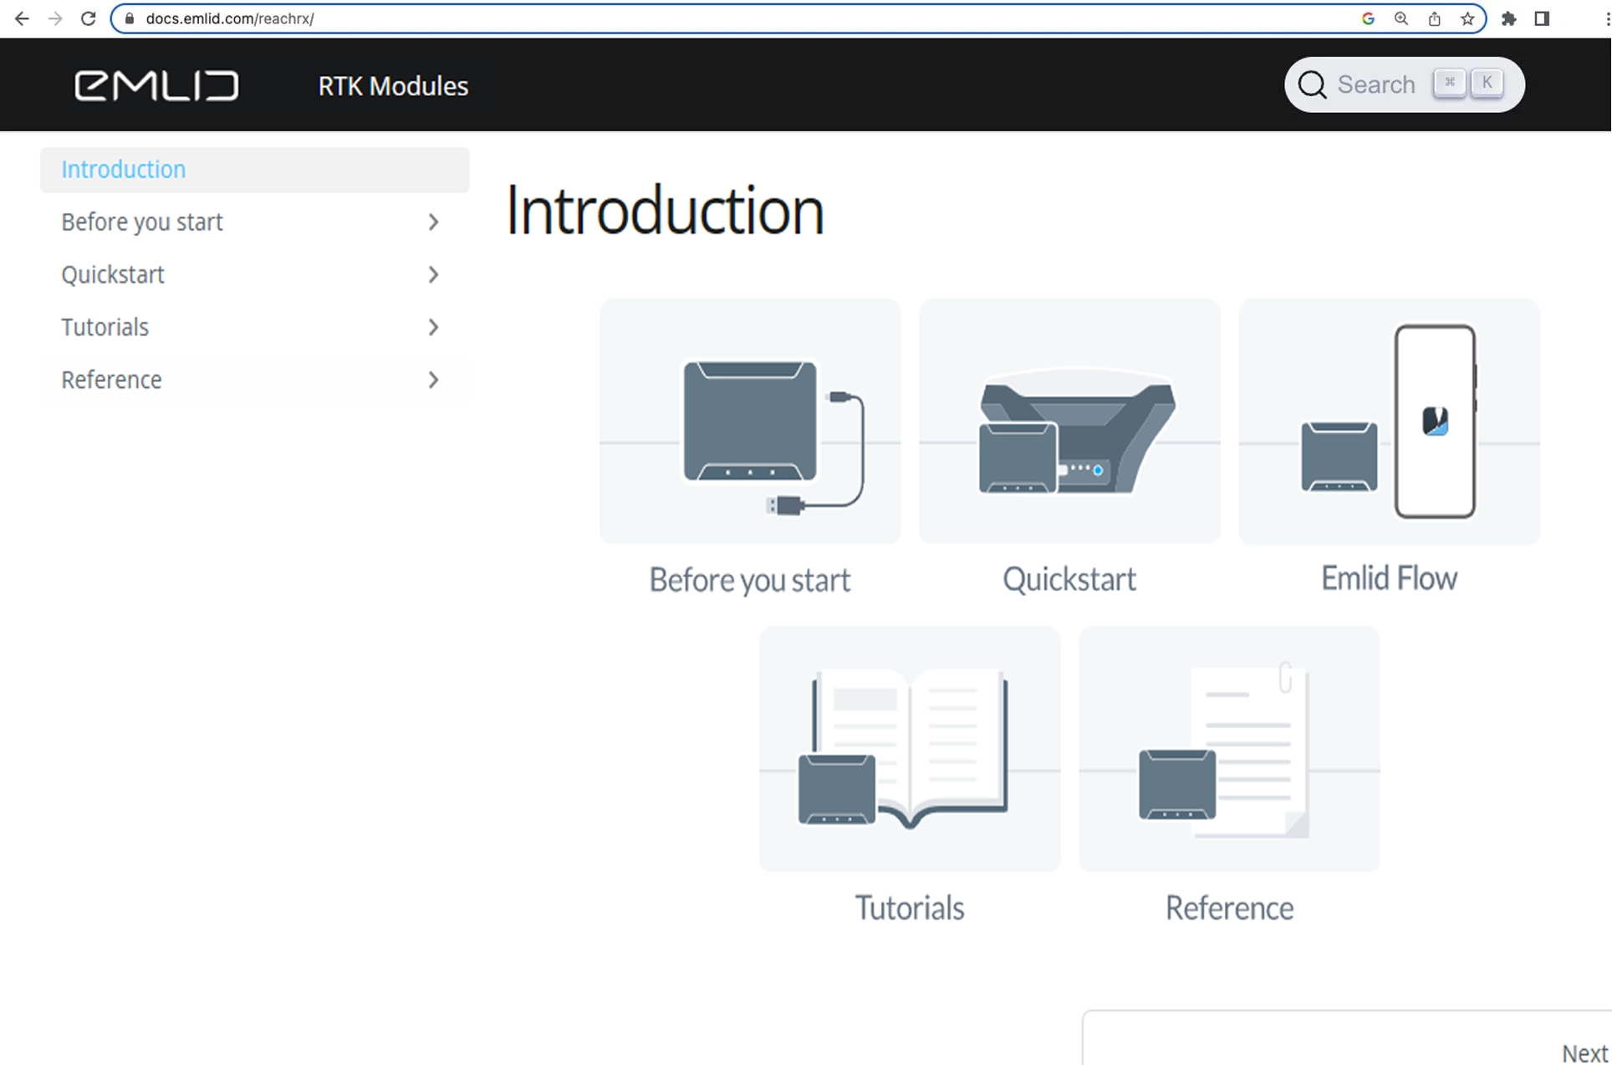Click the Tutorials card label
The width and height of the screenshot is (1612, 1065).
click(910, 908)
